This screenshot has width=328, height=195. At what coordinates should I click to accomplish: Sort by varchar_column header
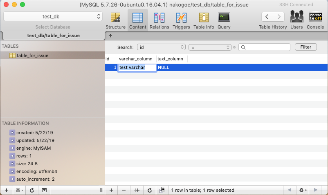(x=137, y=59)
